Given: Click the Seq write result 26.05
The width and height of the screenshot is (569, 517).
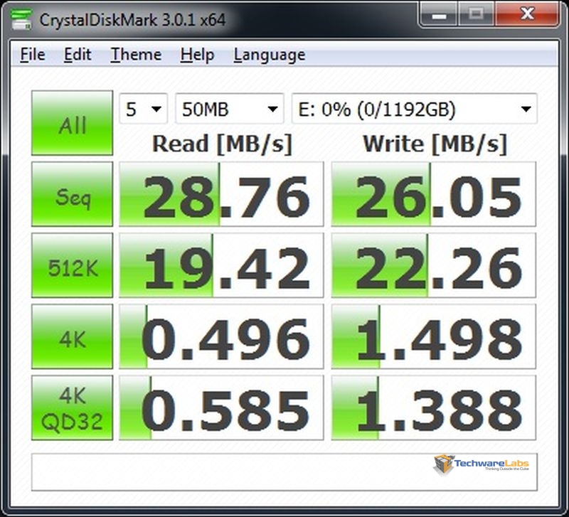Looking at the screenshot, I should click(x=434, y=194).
